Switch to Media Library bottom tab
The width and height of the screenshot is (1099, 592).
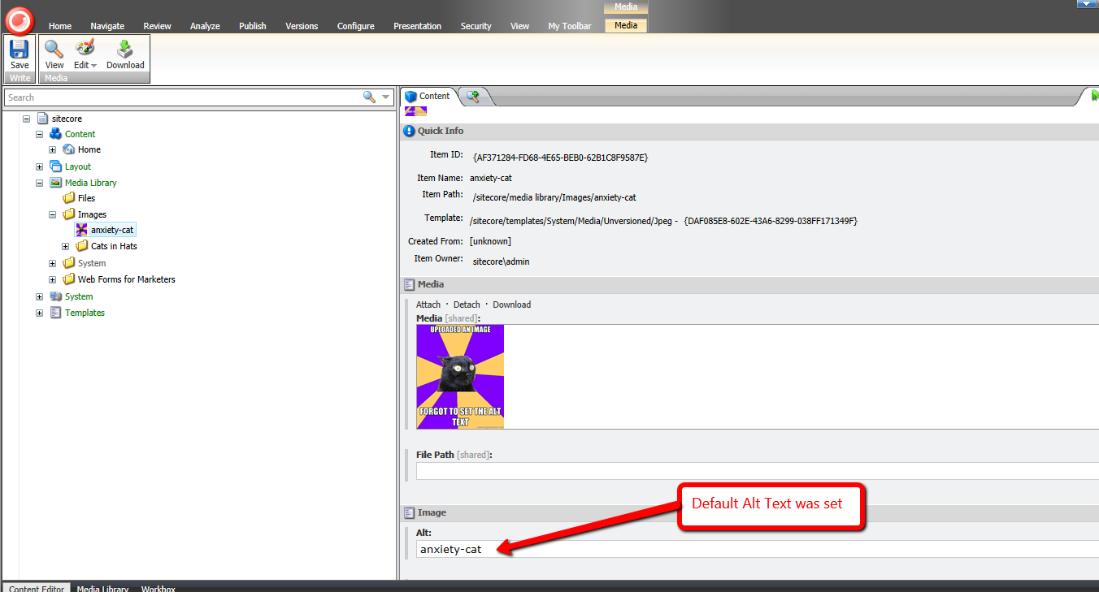point(102,588)
